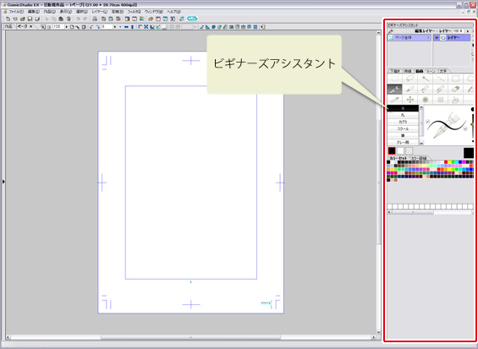
Task: Click the print toolbar icon
Action: [x=95, y=19]
